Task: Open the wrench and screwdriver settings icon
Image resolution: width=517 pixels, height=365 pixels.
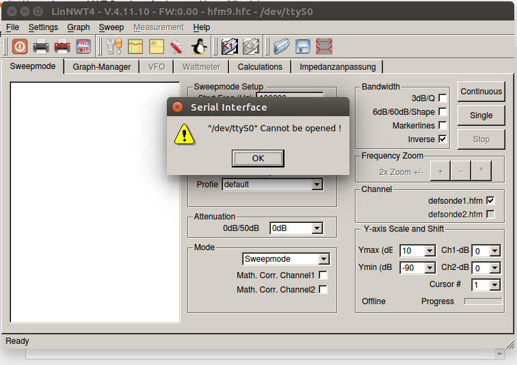Action: coord(114,46)
